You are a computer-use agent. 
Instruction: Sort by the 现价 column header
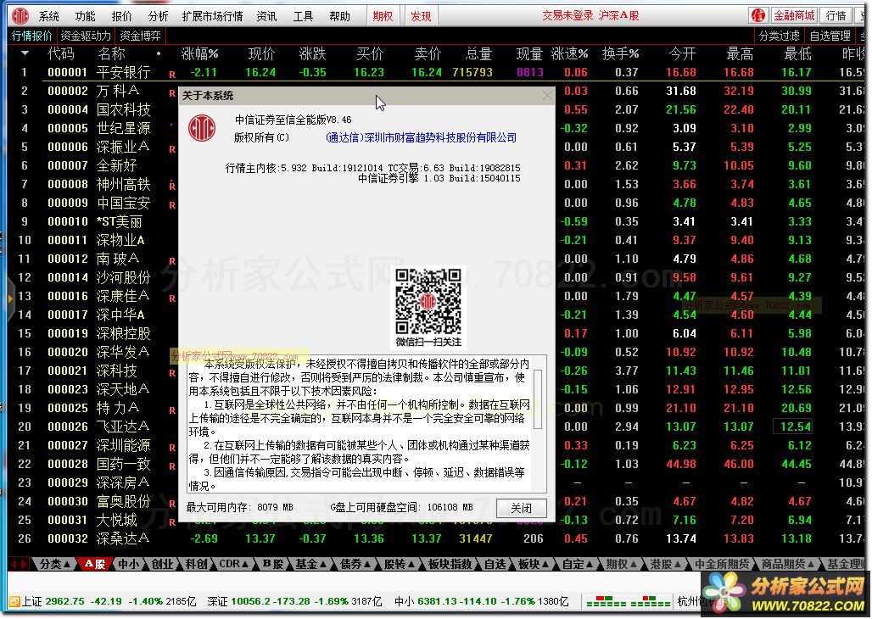click(x=261, y=54)
